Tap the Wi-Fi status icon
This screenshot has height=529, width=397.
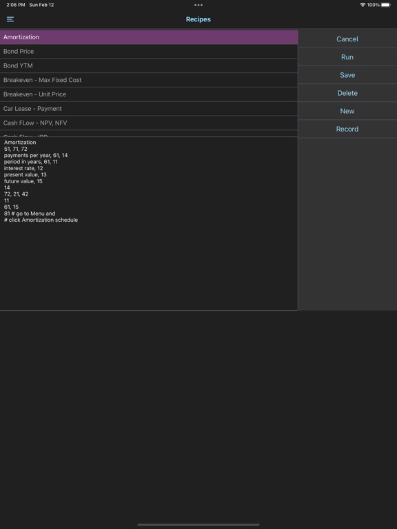pyautogui.click(x=363, y=5)
